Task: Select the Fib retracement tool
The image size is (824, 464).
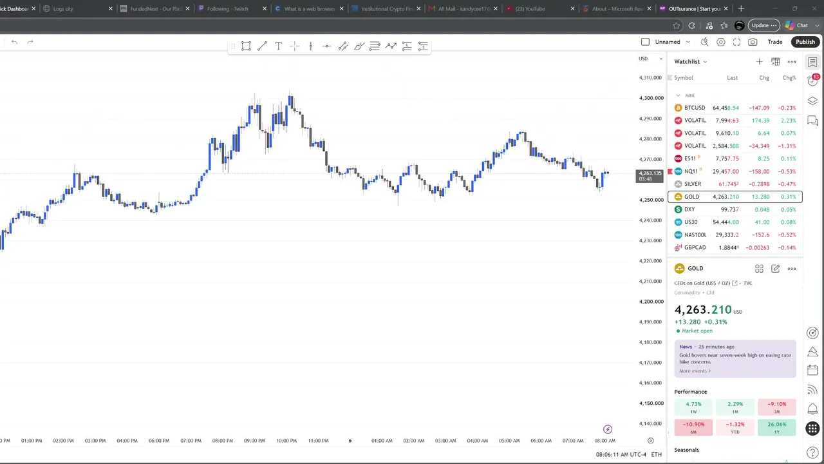Action: 375,46
